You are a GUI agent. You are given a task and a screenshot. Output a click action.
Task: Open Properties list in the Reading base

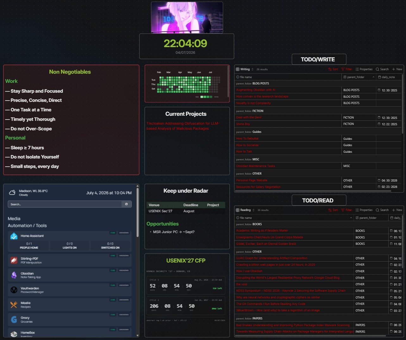(x=364, y=210)
